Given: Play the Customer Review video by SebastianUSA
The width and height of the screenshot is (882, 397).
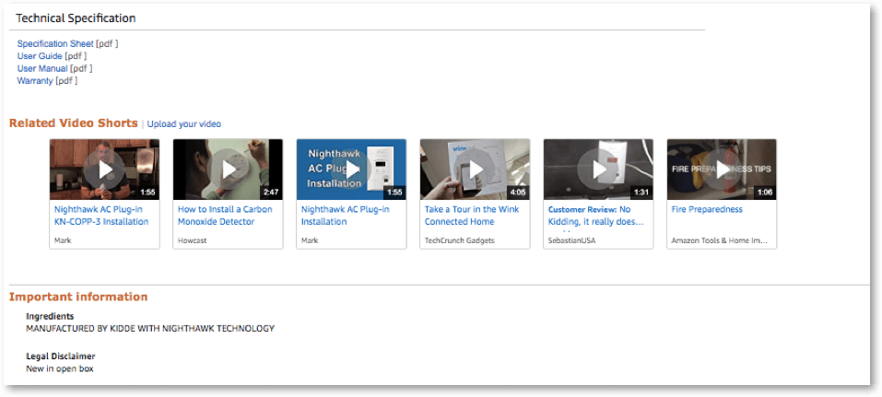Looking at the screenshot, I should pyautogui.click(x=599, y=169).
